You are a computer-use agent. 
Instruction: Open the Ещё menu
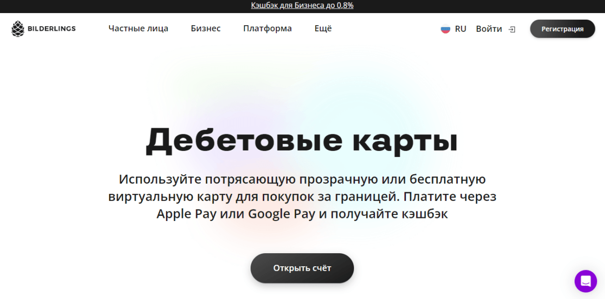click(323, 29)
